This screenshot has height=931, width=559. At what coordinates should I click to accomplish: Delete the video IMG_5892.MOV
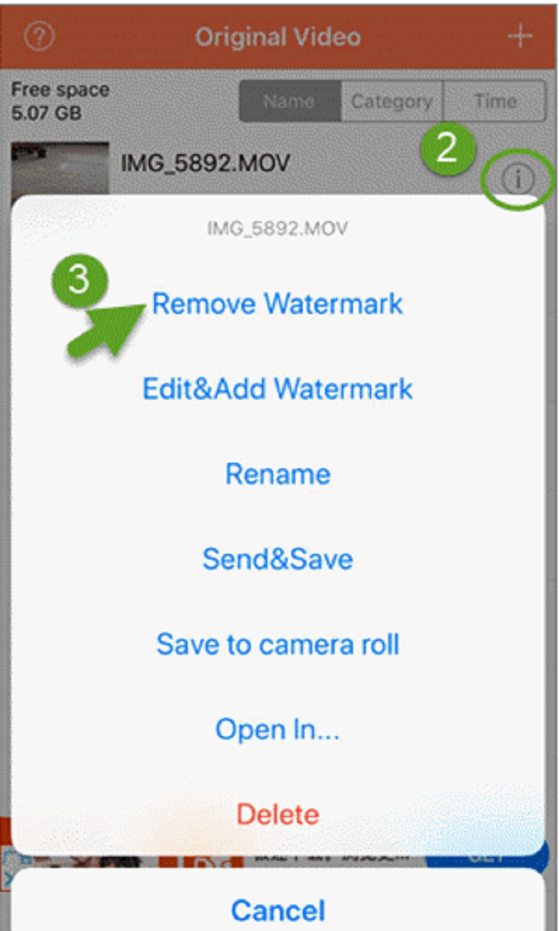(277, 814)
